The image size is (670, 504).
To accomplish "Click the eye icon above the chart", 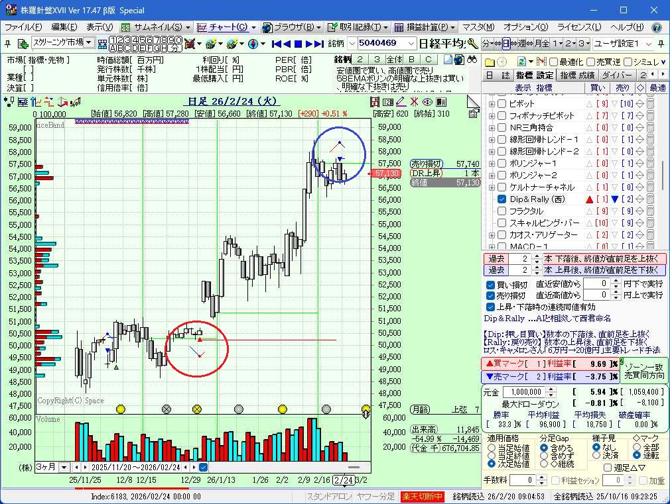I will (427, 101).
